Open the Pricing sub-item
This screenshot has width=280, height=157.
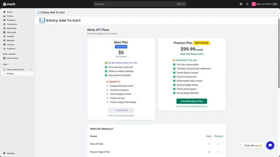(17, 74)
